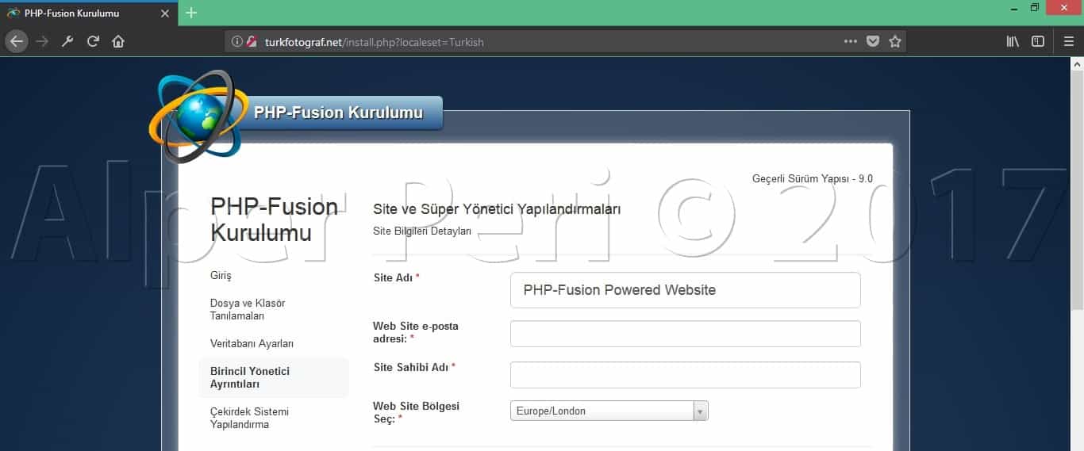The height and width of the screenshot is (451, 1084).
Task: Open the Firefox hamburger menu
Action: click(x=1068, y=41)
